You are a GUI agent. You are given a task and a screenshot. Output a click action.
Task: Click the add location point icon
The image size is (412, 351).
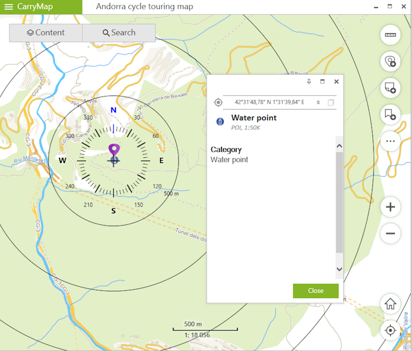(390, 61)
